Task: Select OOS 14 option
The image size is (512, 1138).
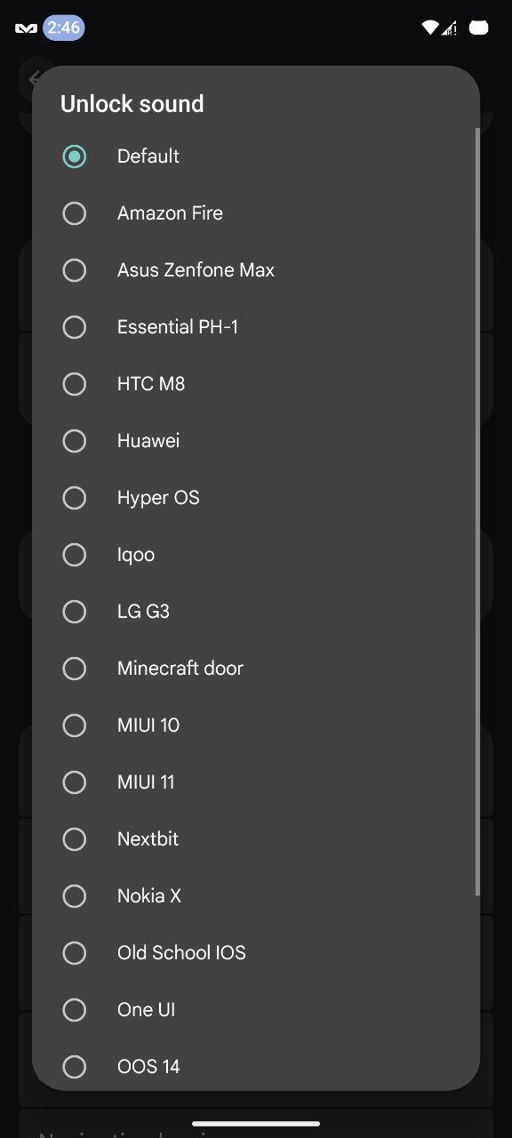Action: point(256,1065)
